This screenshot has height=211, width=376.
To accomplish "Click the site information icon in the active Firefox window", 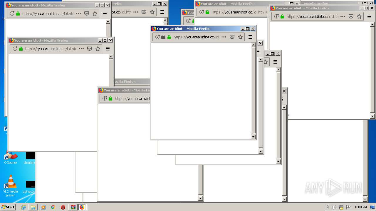I will click(157, 37).
